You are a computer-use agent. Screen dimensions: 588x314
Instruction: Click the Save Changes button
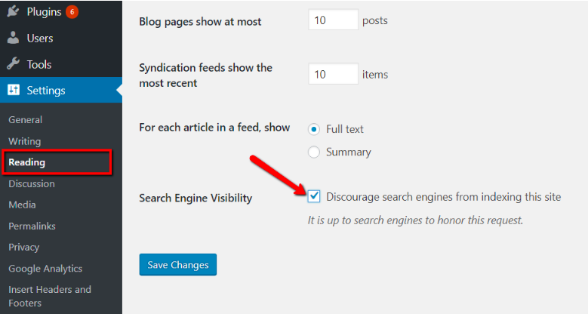coord(177,264)
